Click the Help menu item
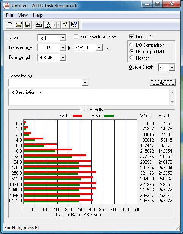The image size is (183, 234). click(x=38, y=15)
